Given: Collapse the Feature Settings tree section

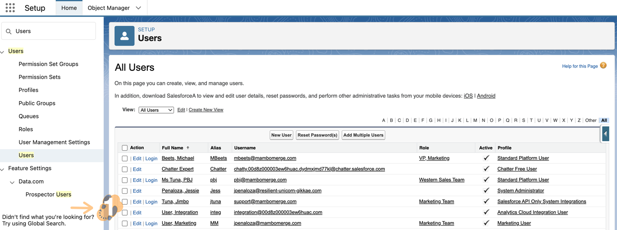Looking at the screenshot, I should [3, 169].
